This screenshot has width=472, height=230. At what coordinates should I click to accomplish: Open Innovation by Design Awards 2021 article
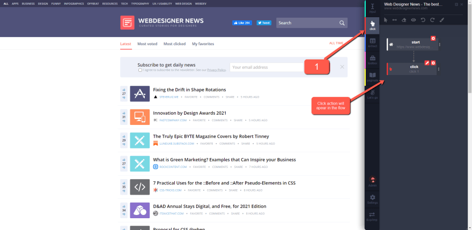[x=190, y=113]
